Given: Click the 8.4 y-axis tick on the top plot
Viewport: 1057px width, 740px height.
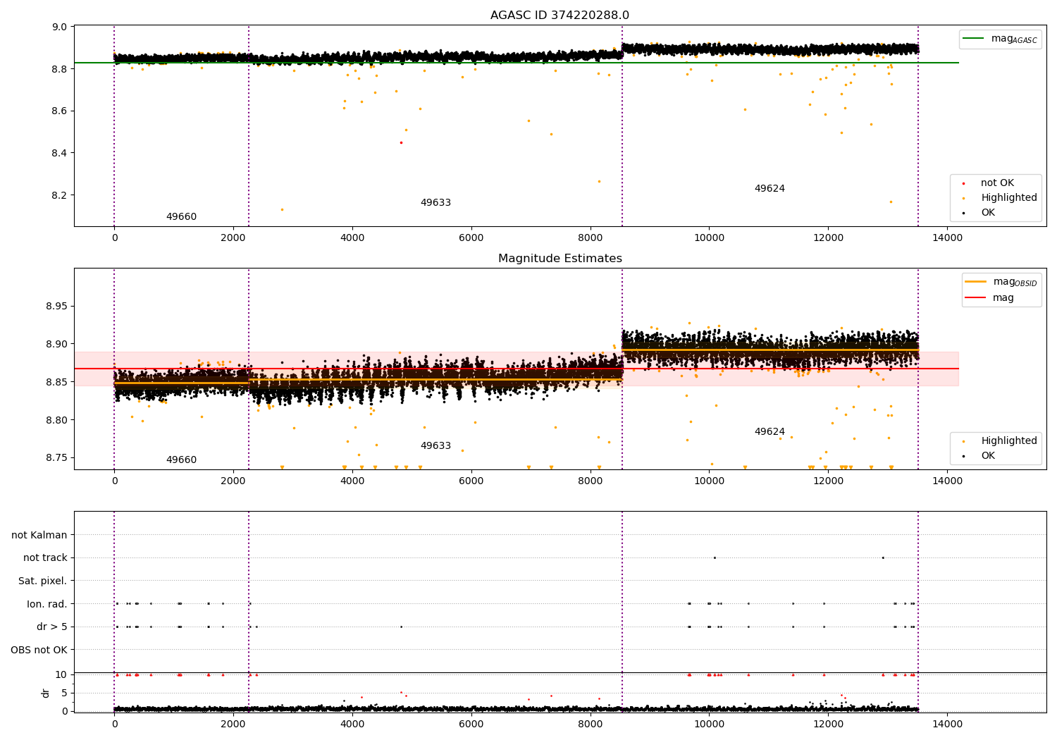Looking at the screenshot, I should coord(60,153).
